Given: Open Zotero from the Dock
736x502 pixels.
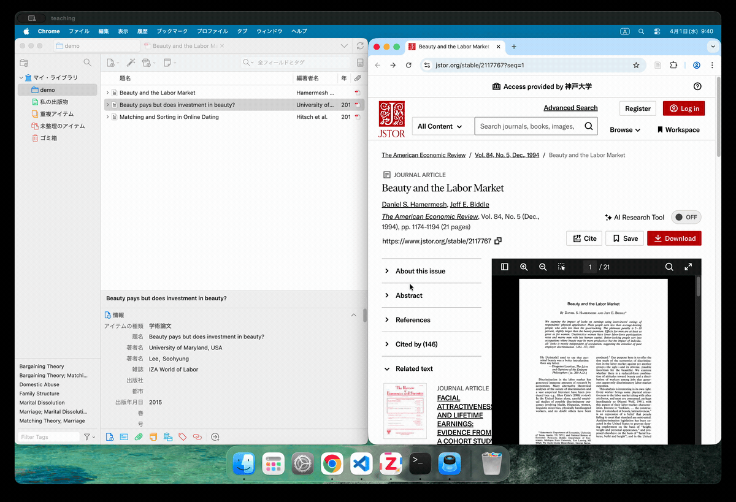Looking at the screenshot, I should tap(390, 464).
